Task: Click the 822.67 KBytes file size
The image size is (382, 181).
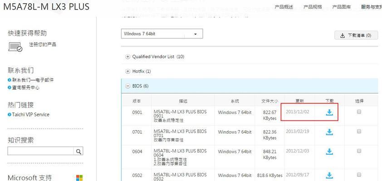Action: tap(269, 115)
